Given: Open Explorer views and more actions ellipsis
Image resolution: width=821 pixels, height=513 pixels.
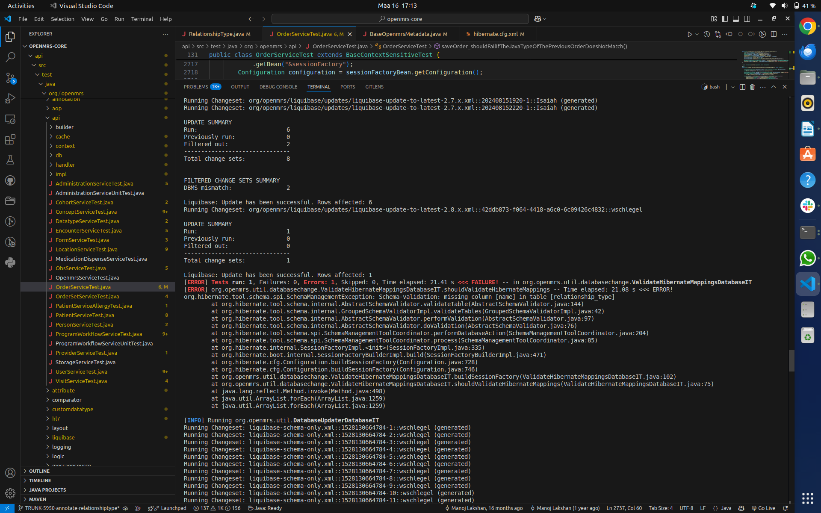Looking at the screenshot, I should [x=165, y=34].
